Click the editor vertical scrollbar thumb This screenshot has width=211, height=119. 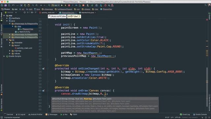[207, 87]
